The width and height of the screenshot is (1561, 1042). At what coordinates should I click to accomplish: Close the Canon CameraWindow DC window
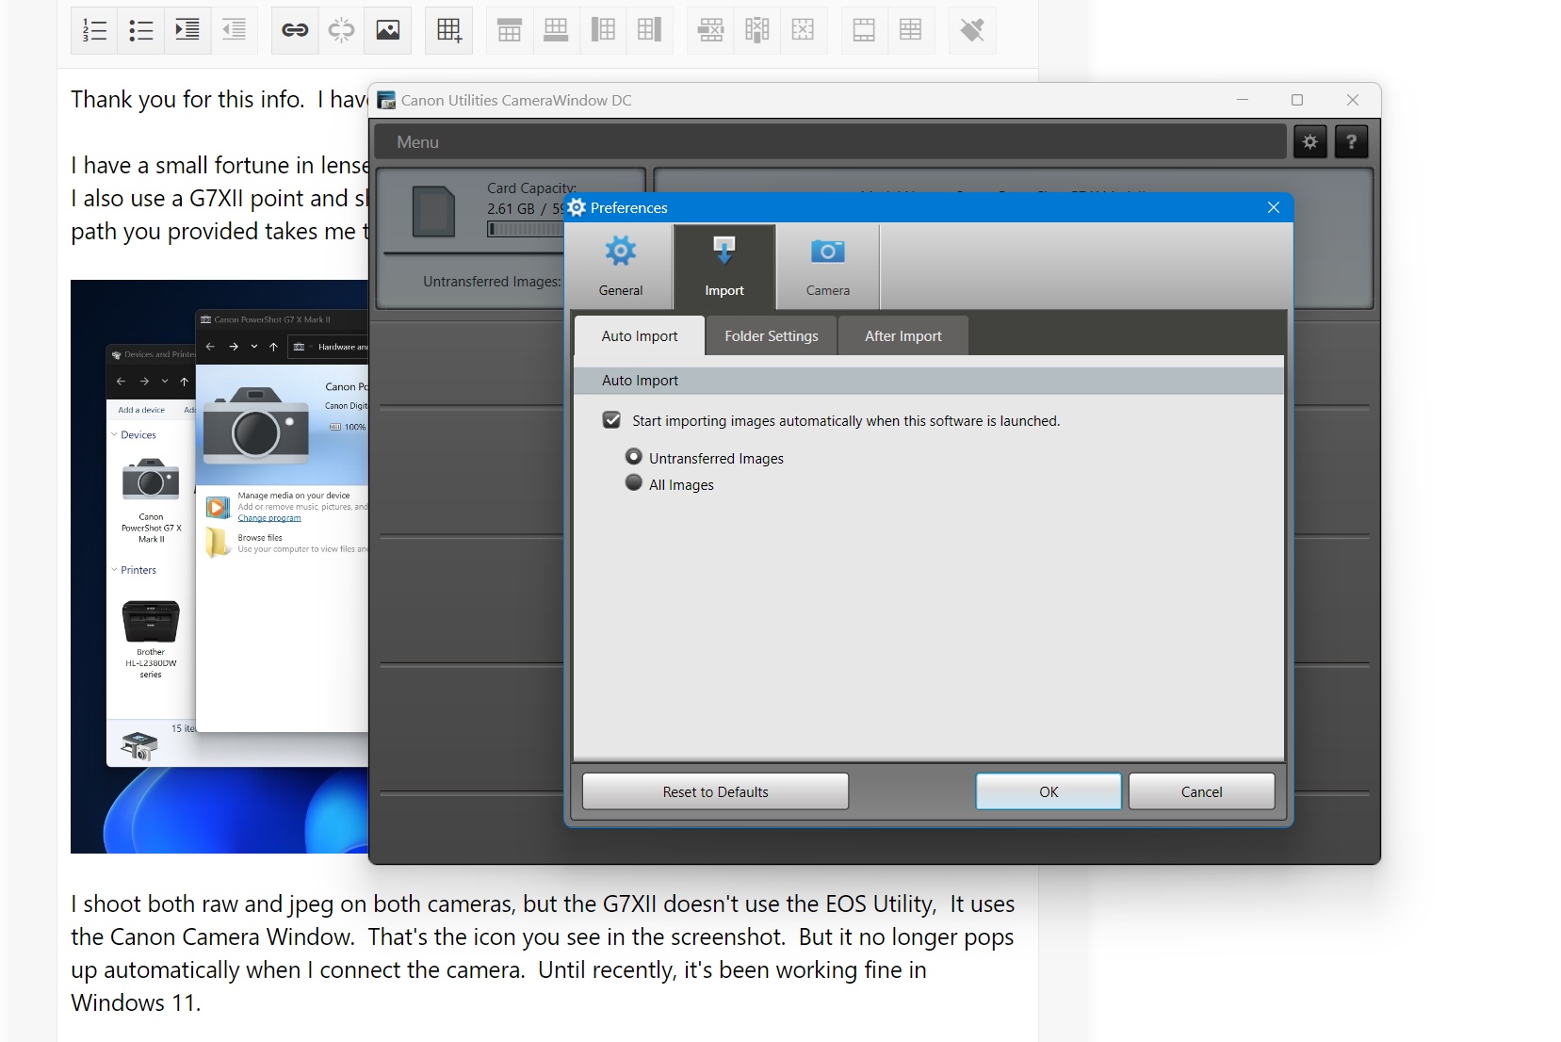click(1353, 100)
